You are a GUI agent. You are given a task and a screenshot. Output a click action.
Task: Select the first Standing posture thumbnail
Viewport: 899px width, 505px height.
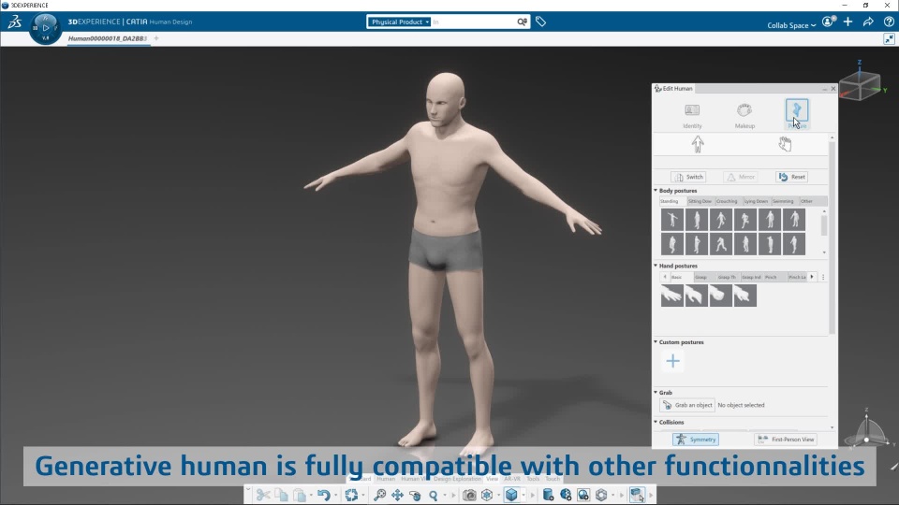click(672, 219)
